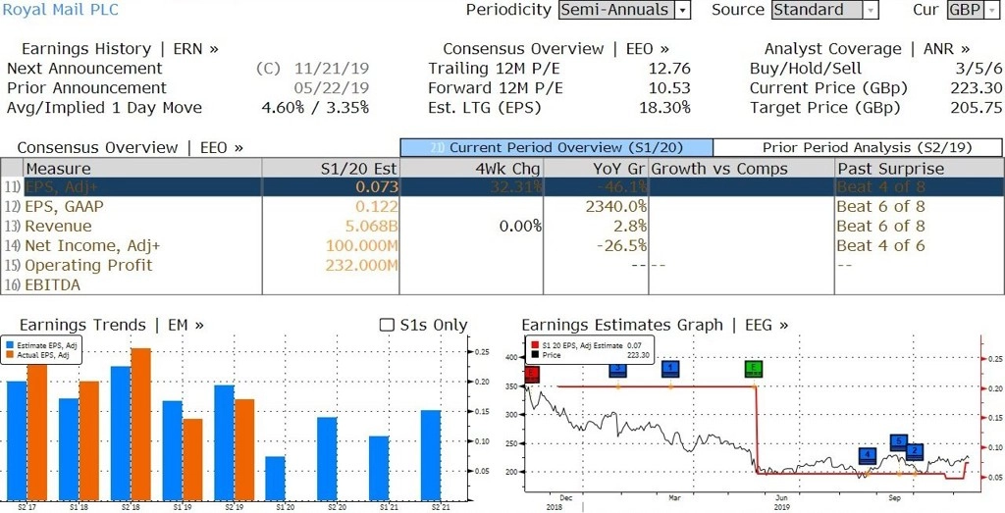
Task: Click Actual EPS, Adj orange legend swatch
Action: tap(8, 355)
